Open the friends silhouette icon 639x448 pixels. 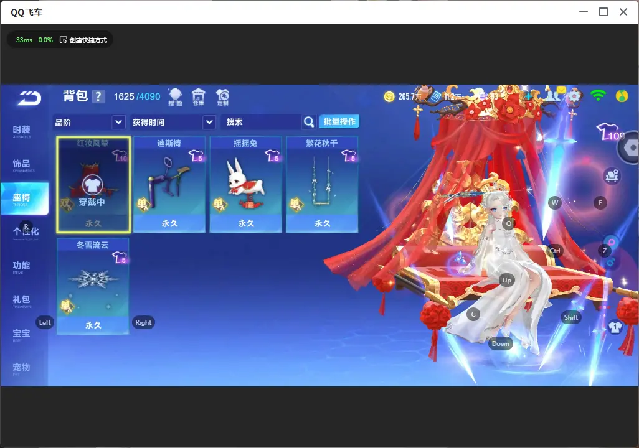pos(552,96)
